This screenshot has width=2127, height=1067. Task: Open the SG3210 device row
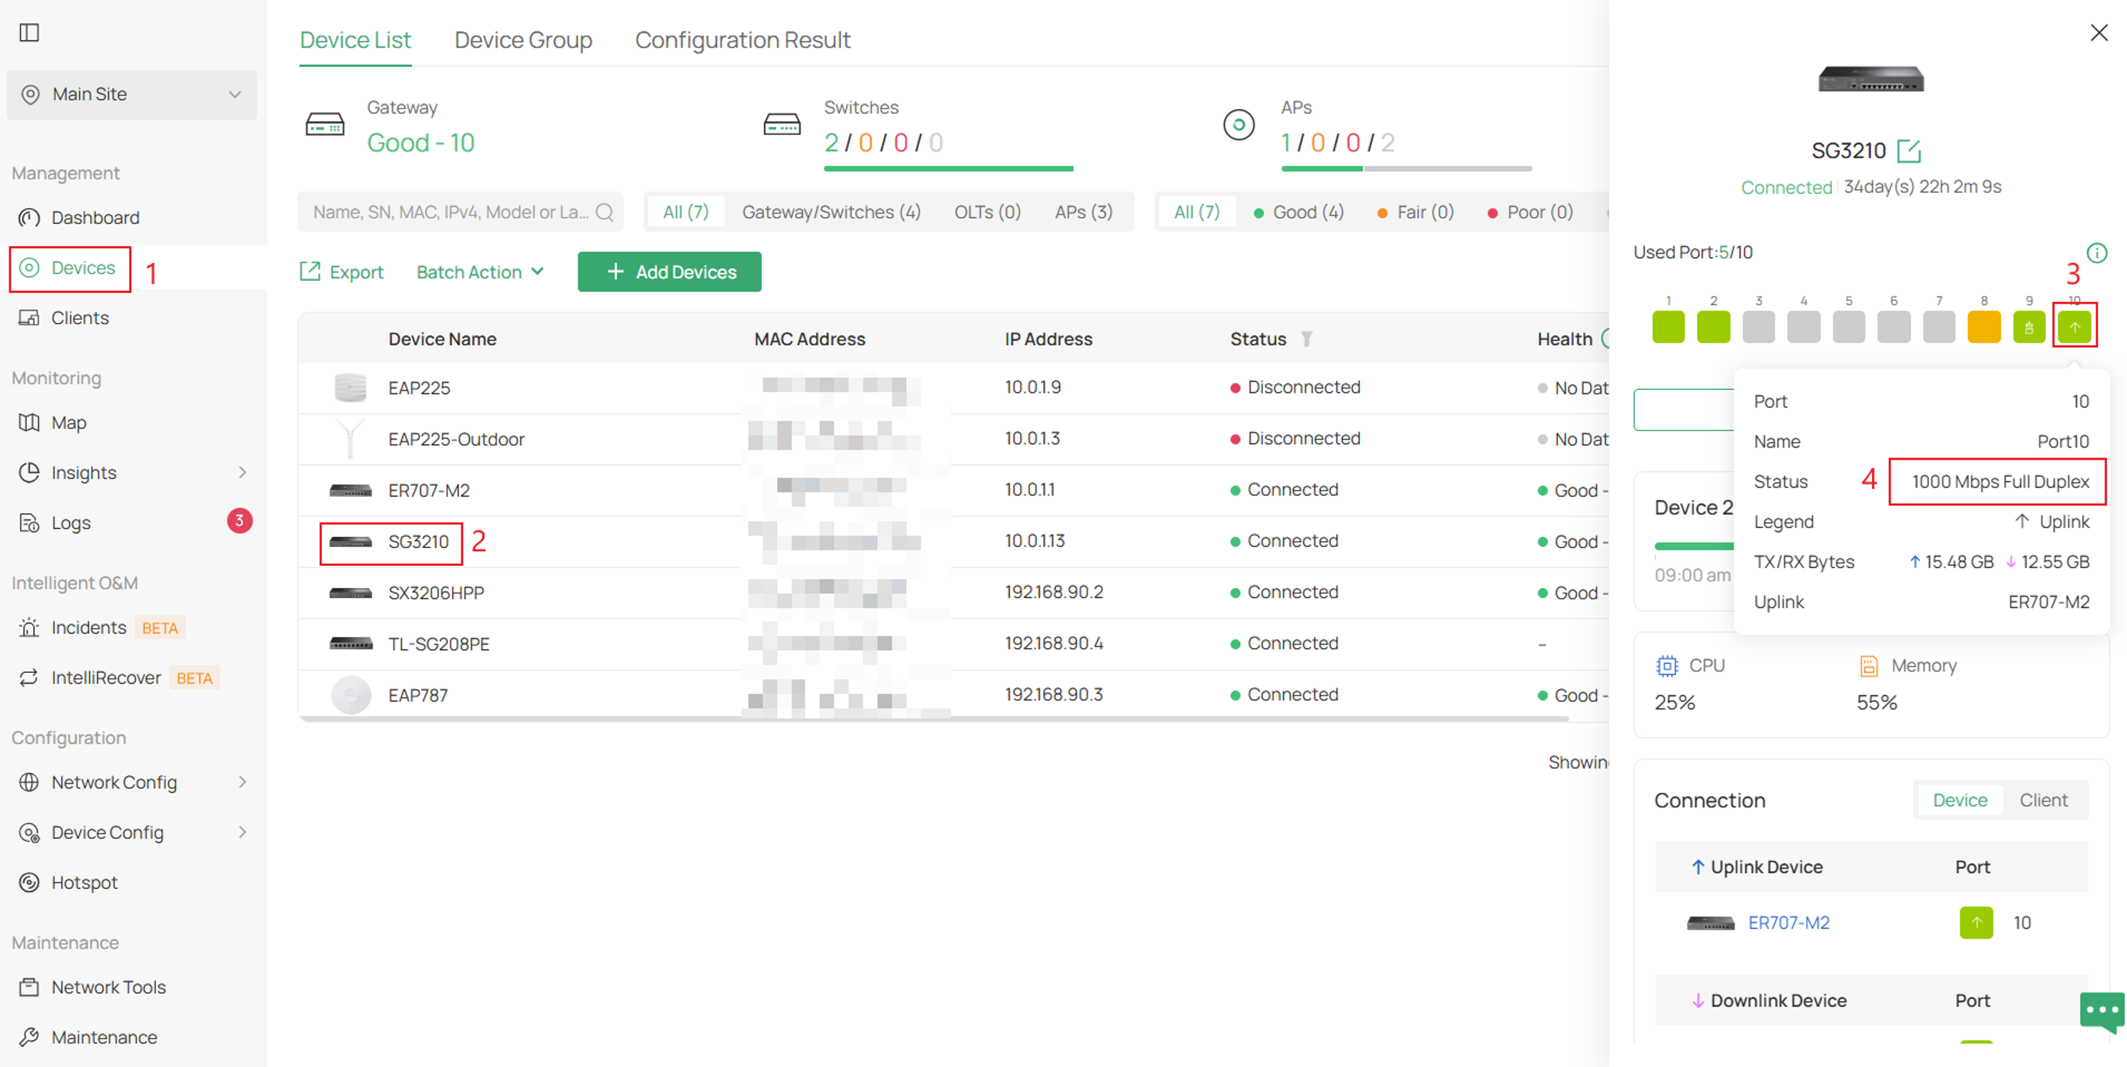coord(953,541)
